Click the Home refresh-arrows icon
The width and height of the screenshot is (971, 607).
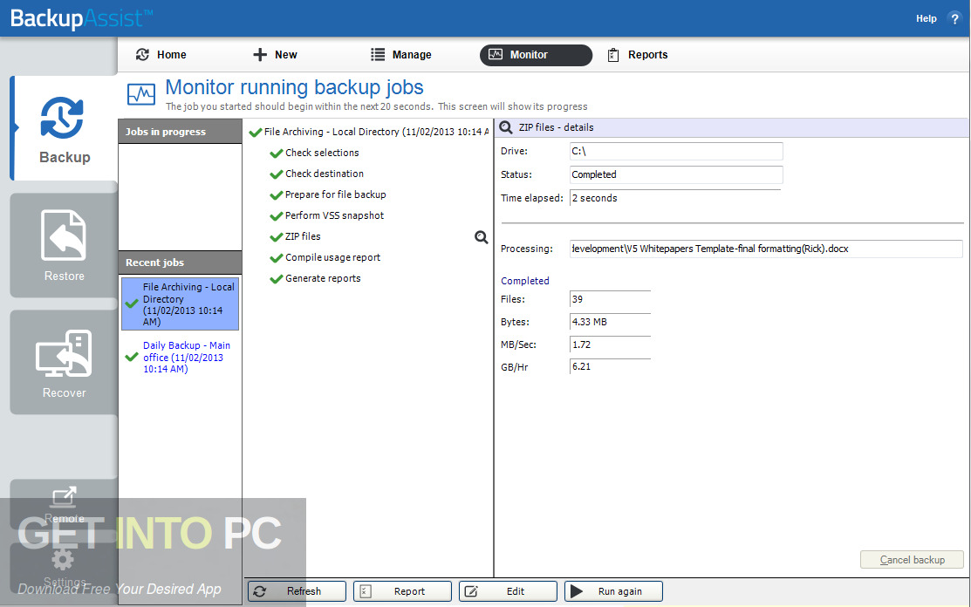[142, 54]
